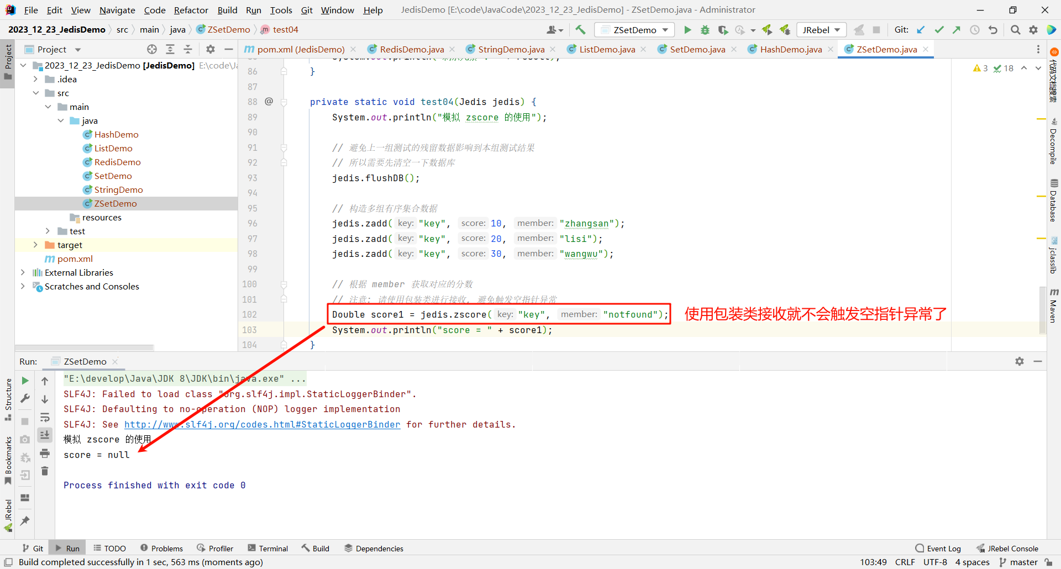Expand the .idea folder
Screen dimensions: 1061x569
[35, 79]
